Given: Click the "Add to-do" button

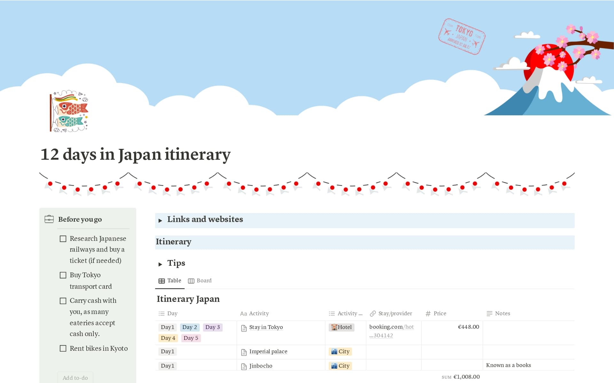Looking at the screenshot, I should pyautogui.click(x=75, y=378).
